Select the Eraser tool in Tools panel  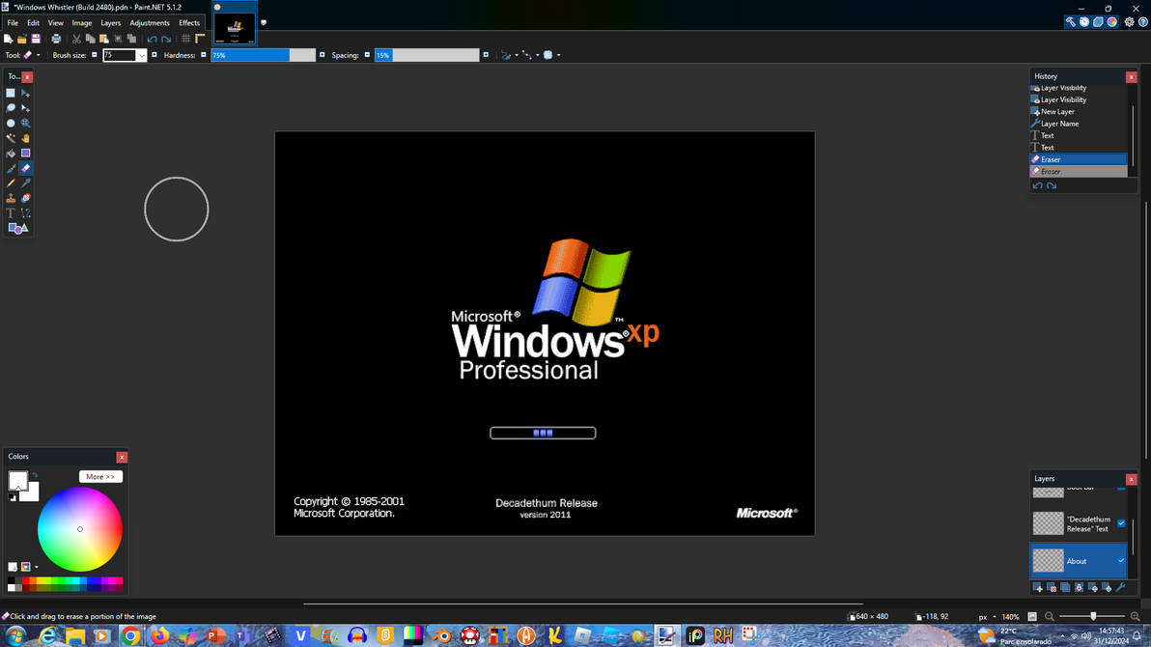tap(26, 168)
